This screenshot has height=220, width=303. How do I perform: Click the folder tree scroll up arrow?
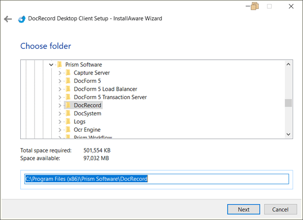(288, 64)
